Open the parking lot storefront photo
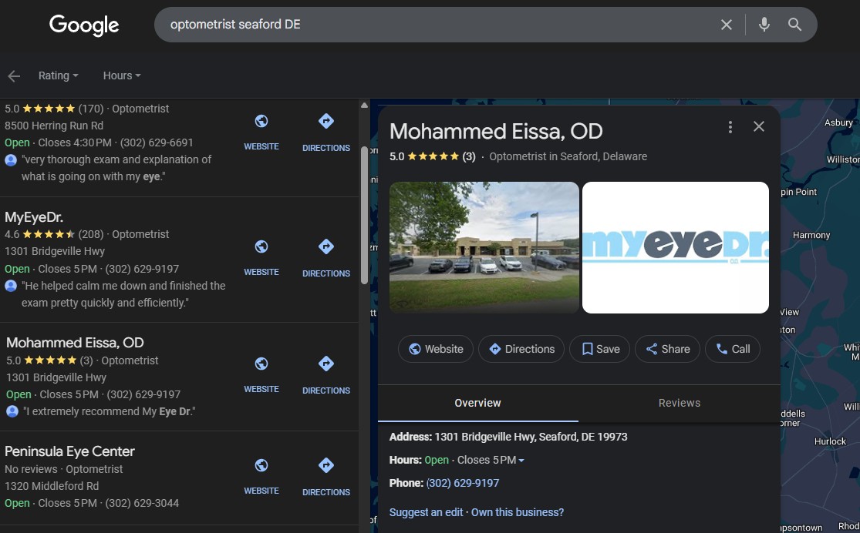860x533 pixels. coord(484,247)
